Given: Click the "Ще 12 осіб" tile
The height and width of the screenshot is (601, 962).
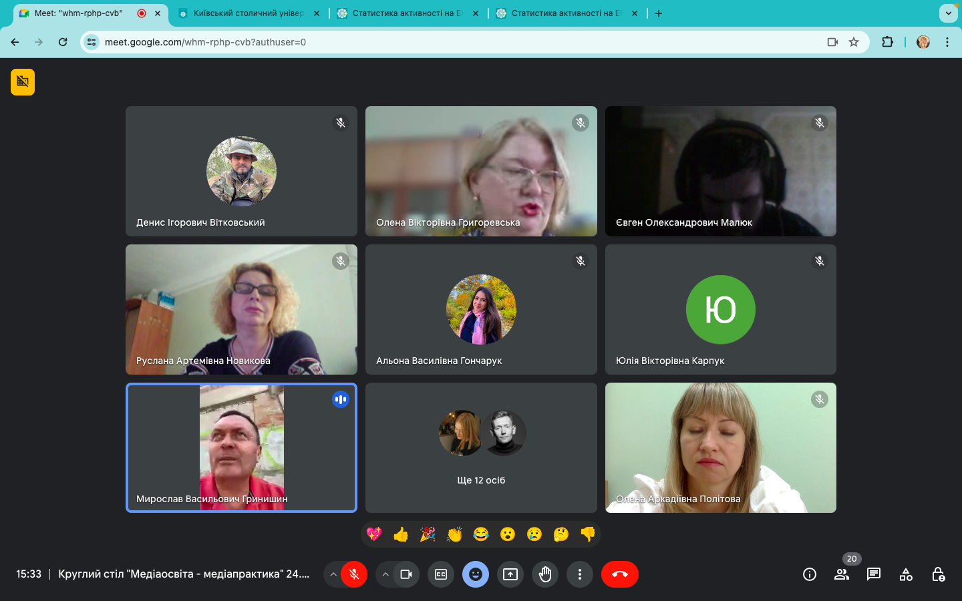Looking at the screenshot, I should pyautogui.click(x=481, y=447).
